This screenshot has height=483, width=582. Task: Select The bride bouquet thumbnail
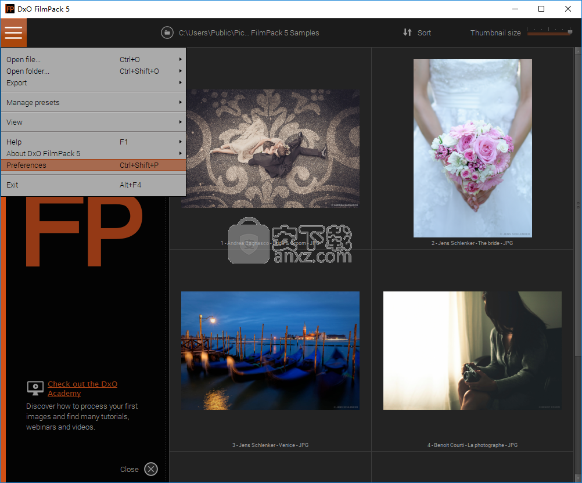(x=472, y=149)
